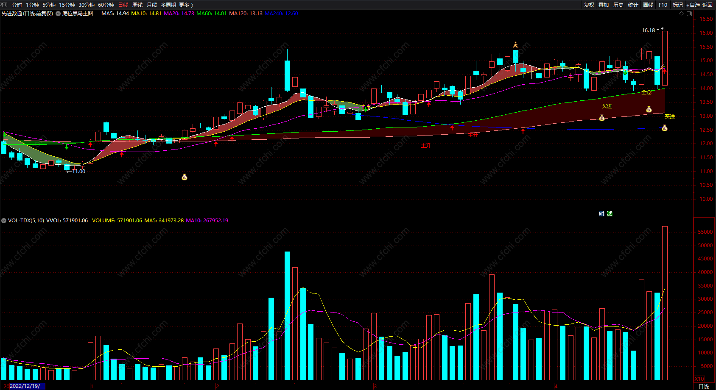
Task: Click the 55000 volume axis label
Action: 705,232
